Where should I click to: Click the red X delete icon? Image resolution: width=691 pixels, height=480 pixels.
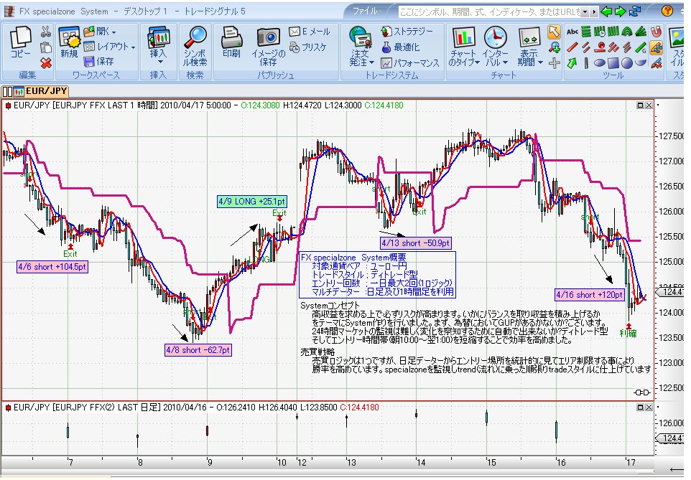(46, 63)
